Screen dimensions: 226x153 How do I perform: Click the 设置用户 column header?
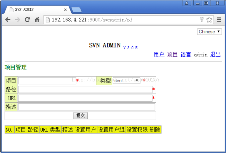[x=86, y=130]
